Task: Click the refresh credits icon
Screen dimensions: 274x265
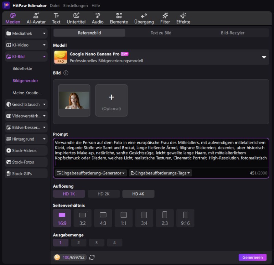Action: (92, 257)
